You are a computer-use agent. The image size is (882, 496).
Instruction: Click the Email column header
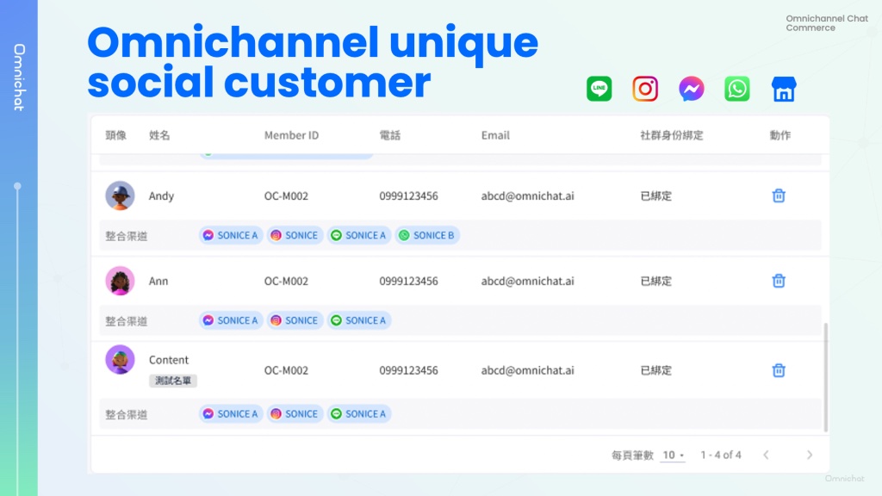coord(495,135)
